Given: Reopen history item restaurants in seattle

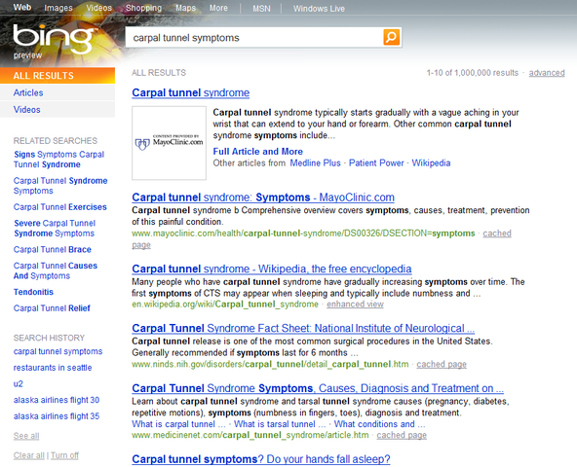Looking at the screenshot, I should click(53, 368).
